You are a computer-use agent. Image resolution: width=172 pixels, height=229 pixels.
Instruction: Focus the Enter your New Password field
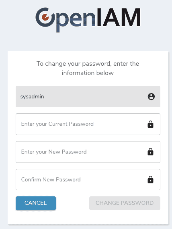pos(88,152)
